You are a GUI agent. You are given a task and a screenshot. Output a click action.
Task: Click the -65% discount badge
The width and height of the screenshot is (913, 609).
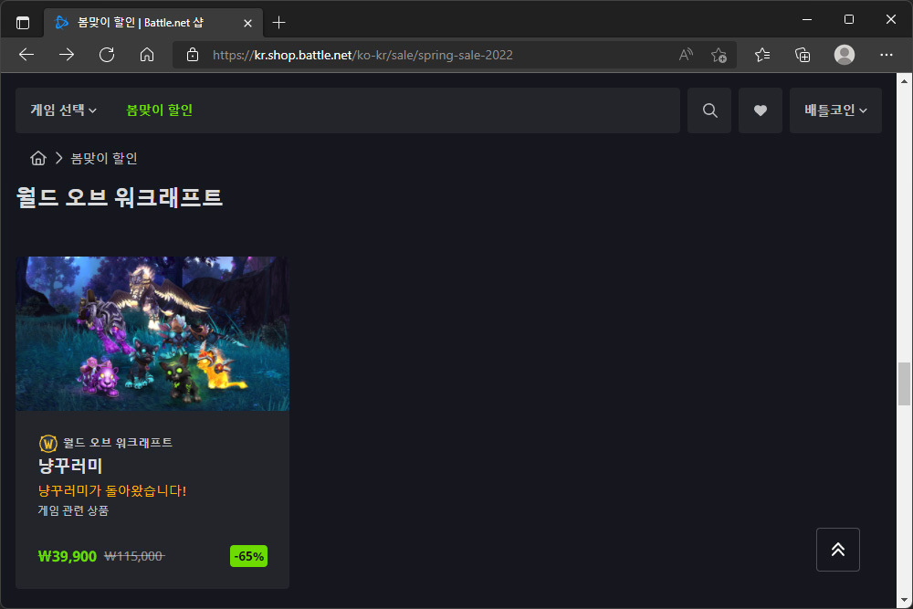(248, 556)
